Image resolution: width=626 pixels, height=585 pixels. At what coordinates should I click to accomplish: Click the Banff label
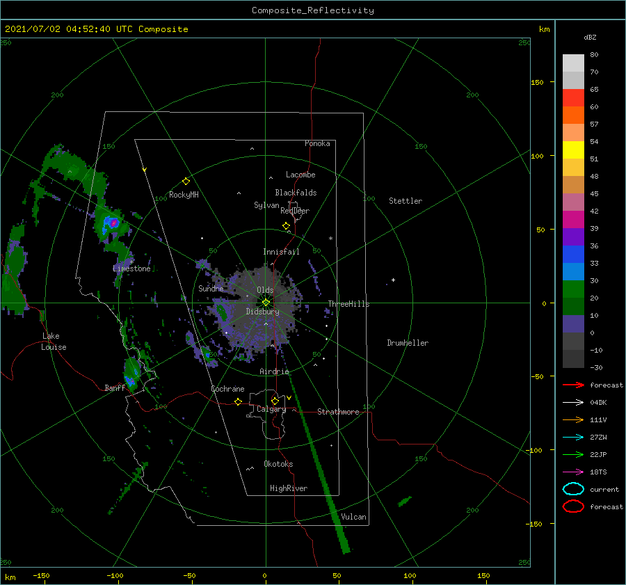pos(115,387)
